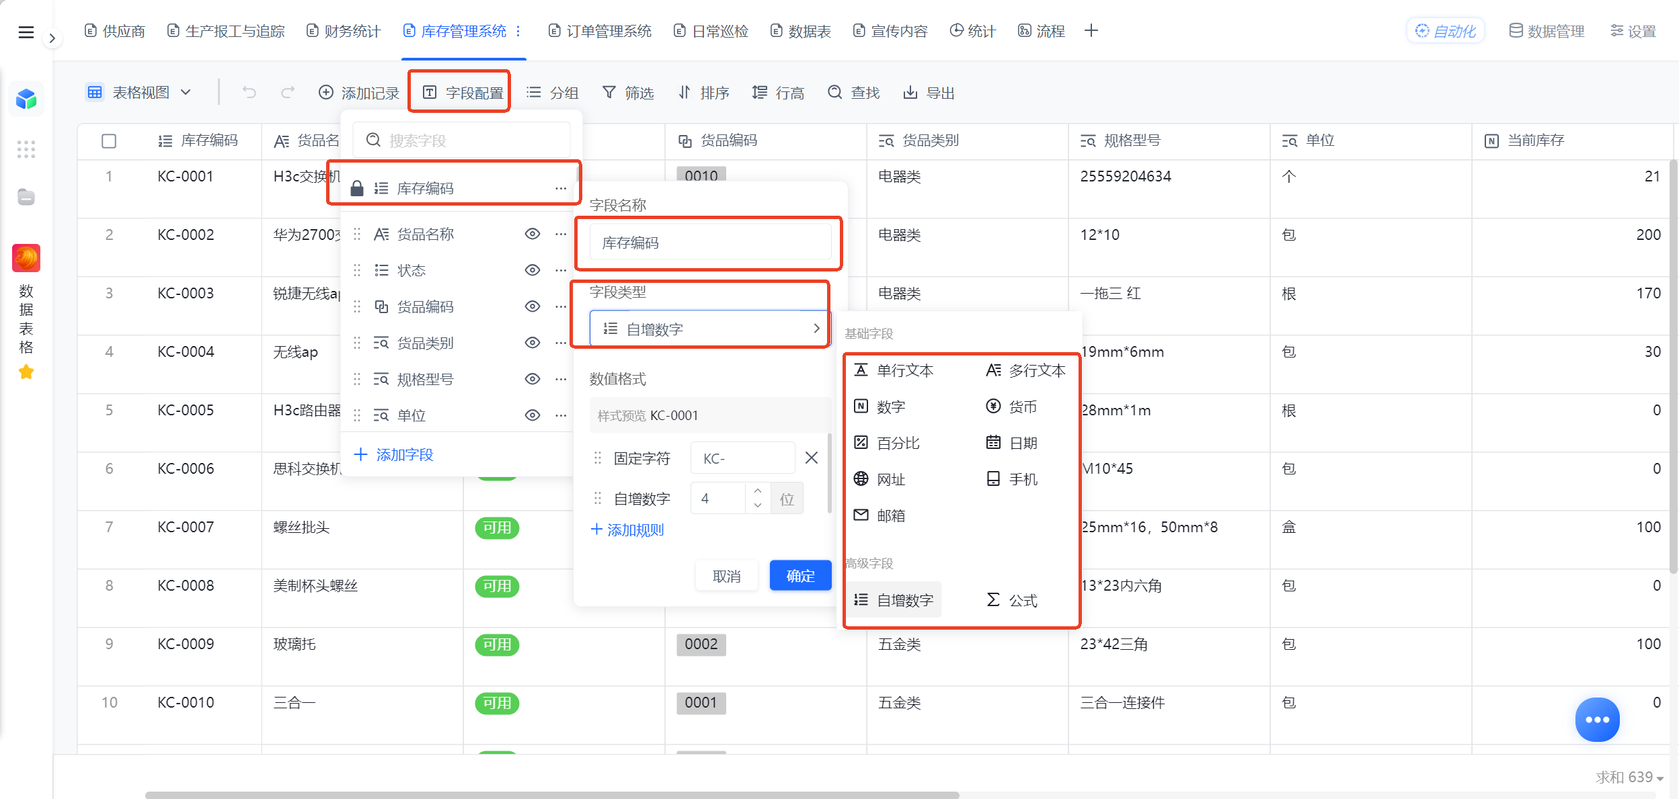Toggle visibility of 货品编码 field

click(x=533, y=306)
